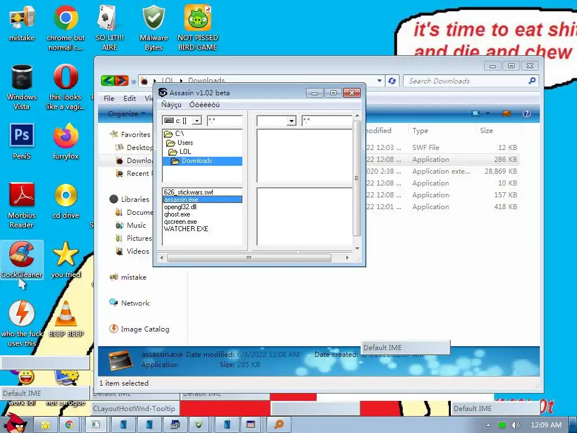Image resolution: width=577 pixels, height=433 pixels.
Task: Click Explorer's refresh button
Action: pyautogui.click(x=392, y=81)
